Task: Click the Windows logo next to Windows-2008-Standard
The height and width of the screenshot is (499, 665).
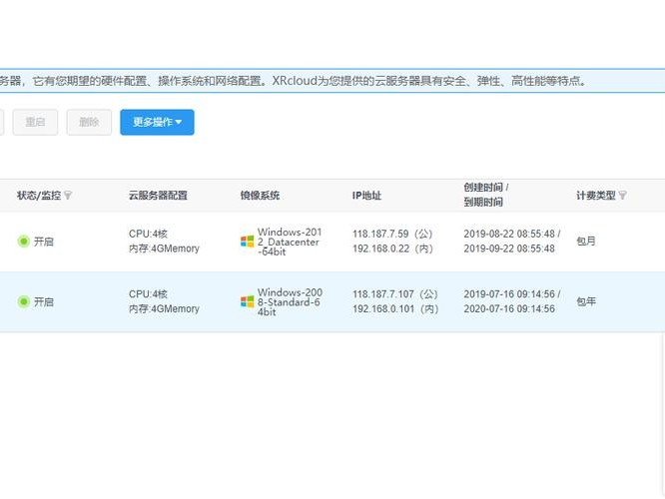Action: (x=248, y=301)
